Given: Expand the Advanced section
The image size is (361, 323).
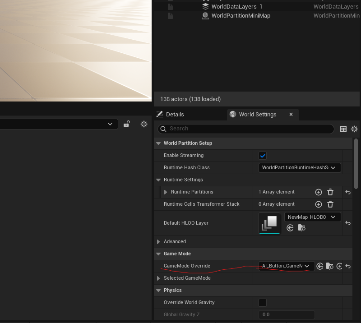Looking at the screenshot, I should (x=158, y=242).
